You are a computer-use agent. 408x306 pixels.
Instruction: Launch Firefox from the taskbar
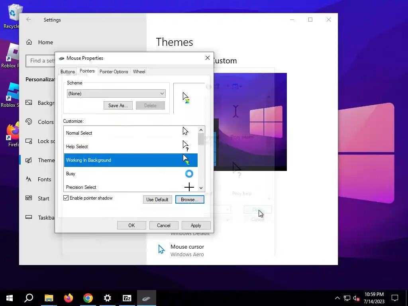point(69,298)
